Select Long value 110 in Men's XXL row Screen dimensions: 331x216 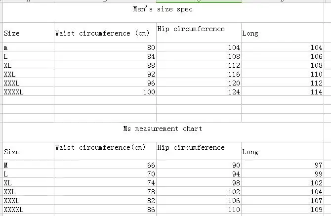pos(283,74)
